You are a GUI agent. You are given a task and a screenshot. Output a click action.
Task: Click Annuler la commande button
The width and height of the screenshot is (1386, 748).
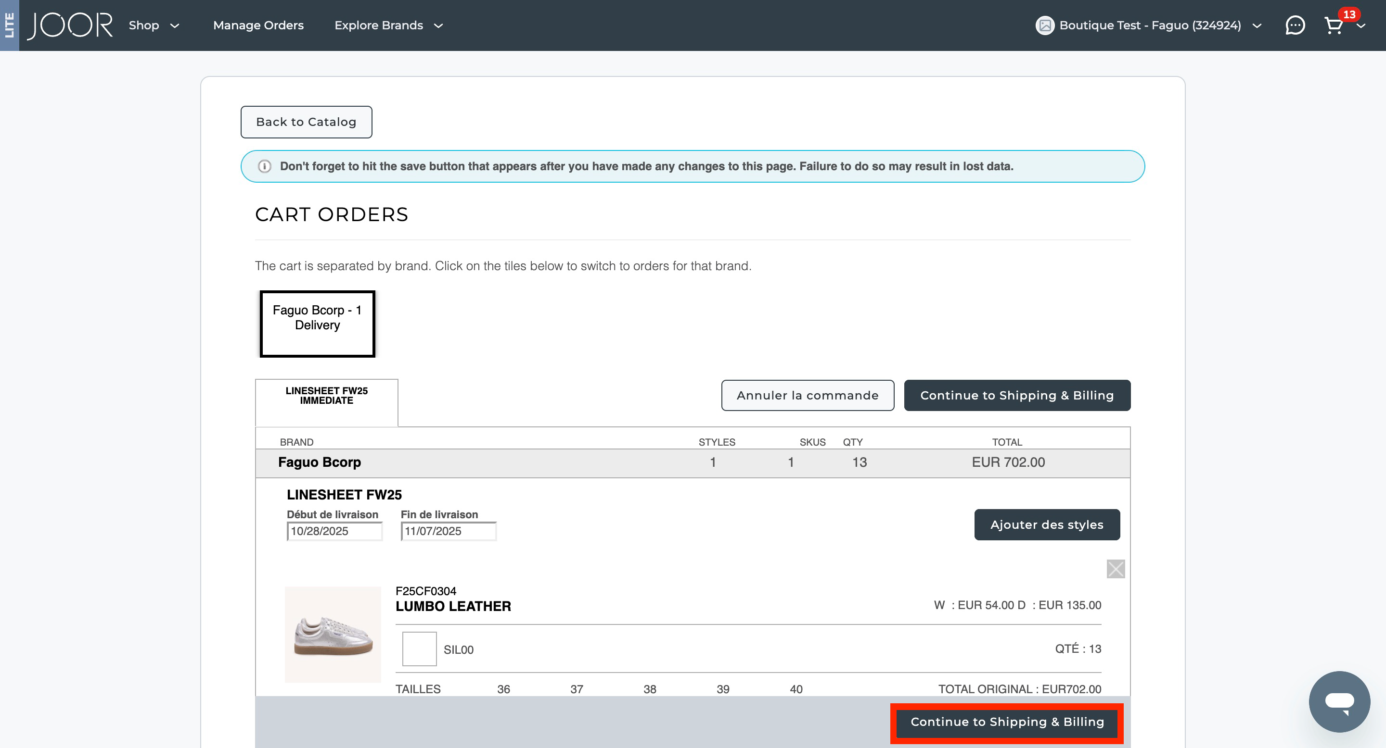[808, 396]
